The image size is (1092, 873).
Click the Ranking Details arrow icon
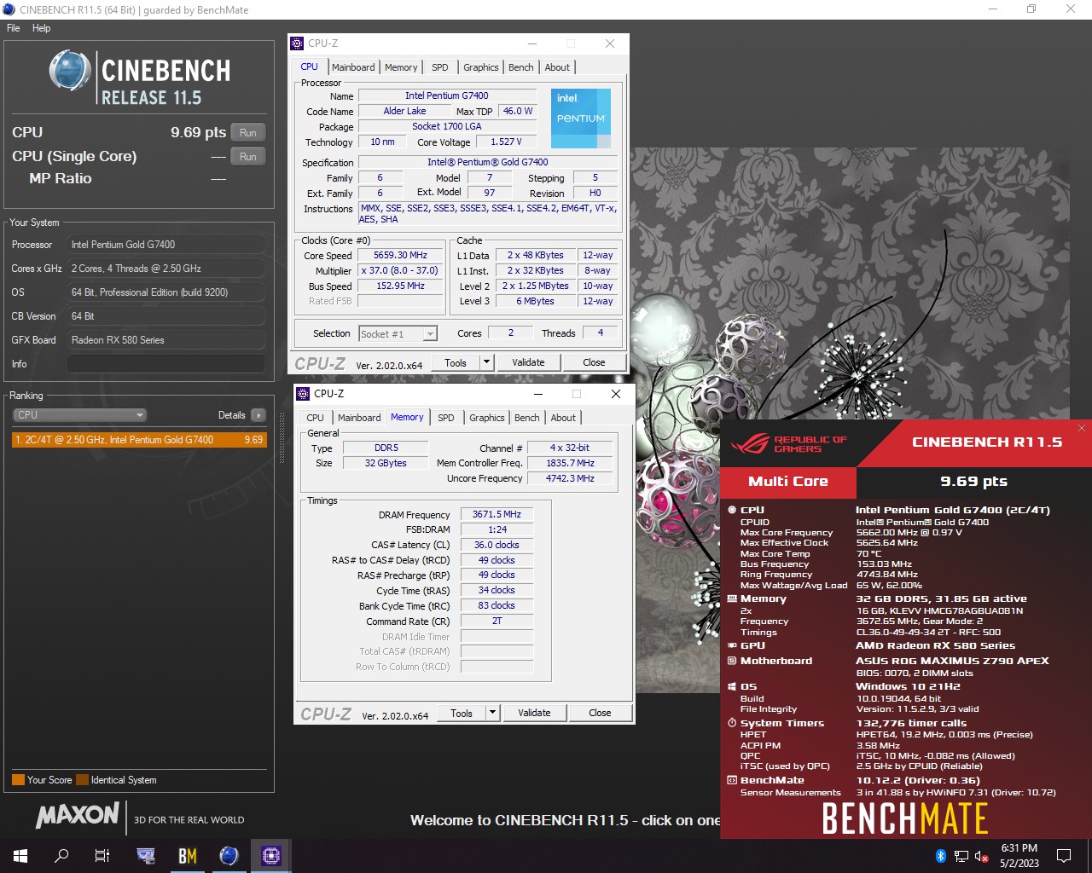click(x=258, y=415)
